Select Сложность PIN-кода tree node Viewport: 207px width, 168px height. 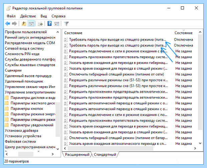22,54
